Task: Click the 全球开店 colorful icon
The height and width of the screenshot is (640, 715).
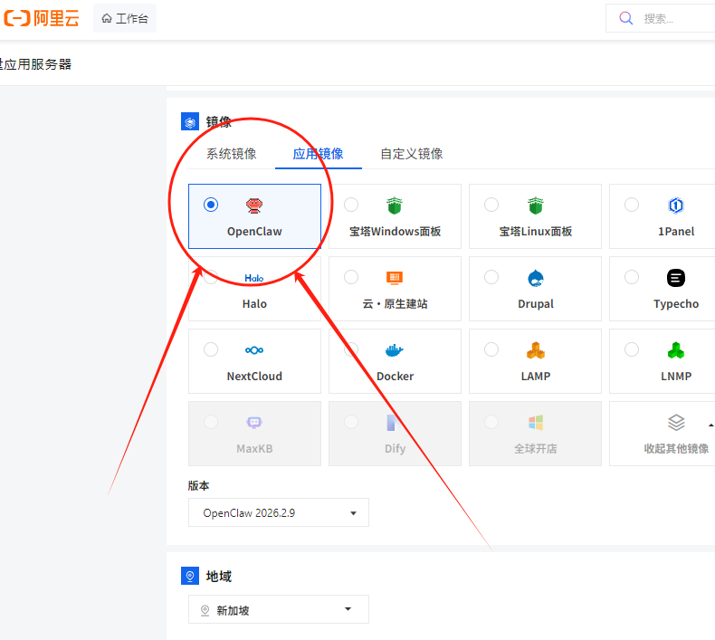Action: [535, 423]
